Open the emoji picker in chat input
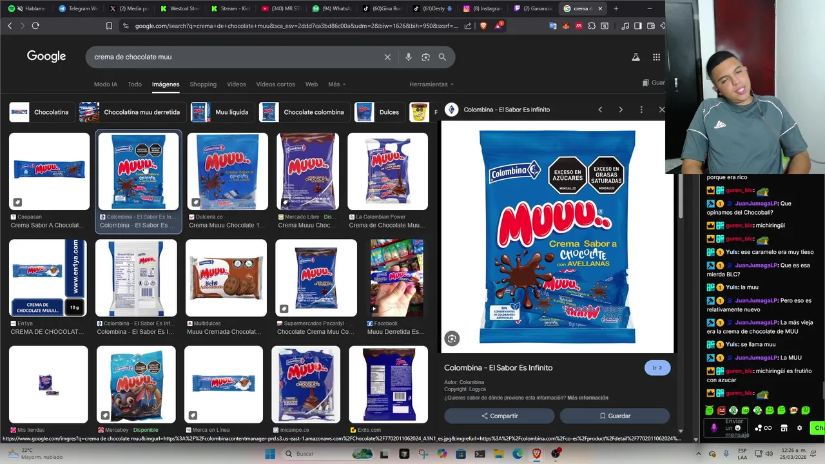825x464 pixels. (738, 428)
